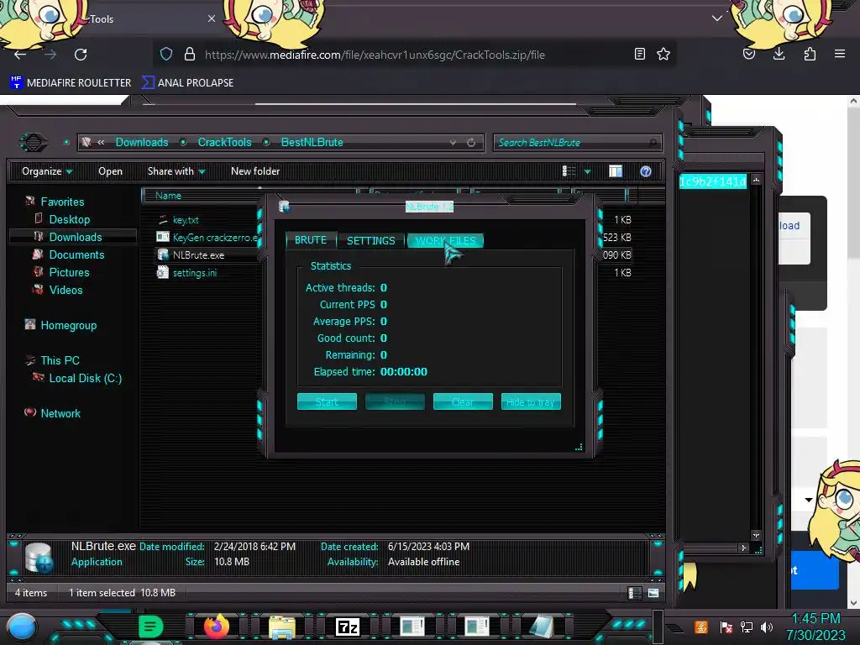Select This PC in the navigation pane
The height and width of the screenshot is (645, 860).
[x=60, y=360]
